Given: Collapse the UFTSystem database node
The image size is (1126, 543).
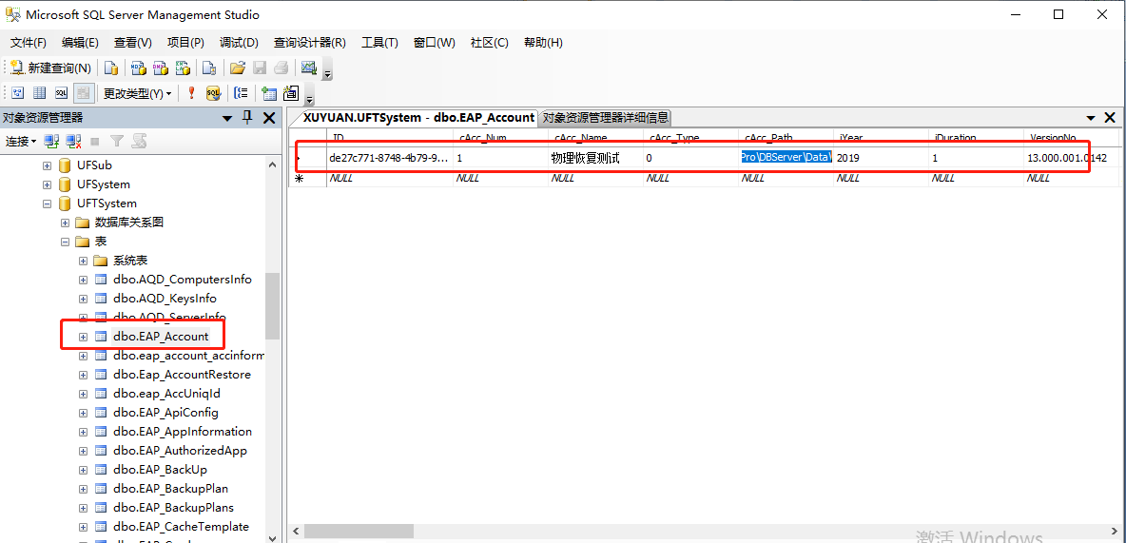Looking at the screenshot, I should (x=48, y=204).
